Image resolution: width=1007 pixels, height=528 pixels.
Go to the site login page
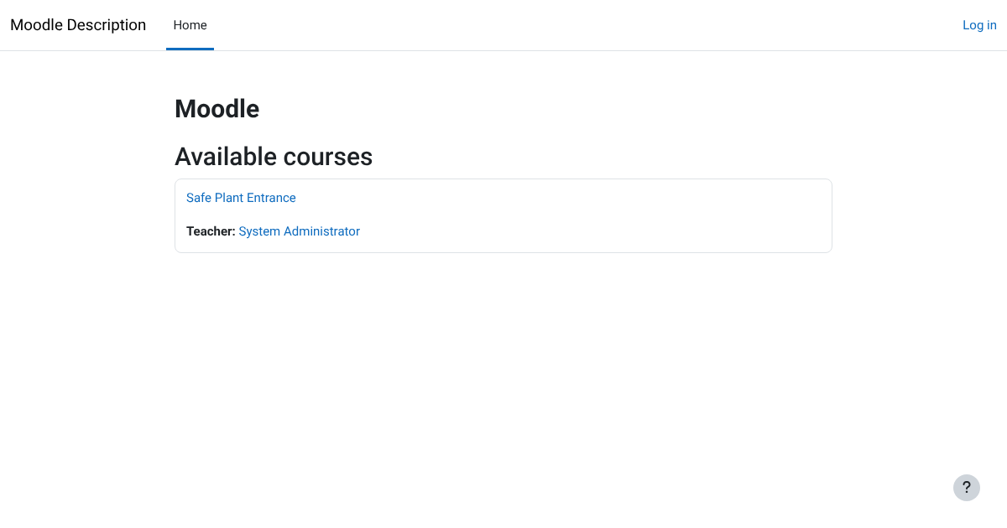[x=979, y=25]
